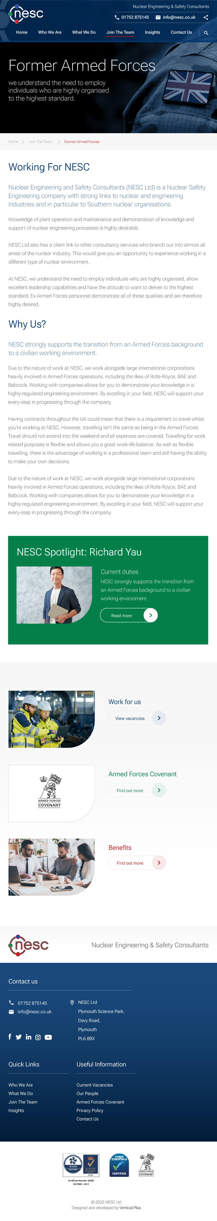Open the Instagram icon in footer

click(38, 1037)
